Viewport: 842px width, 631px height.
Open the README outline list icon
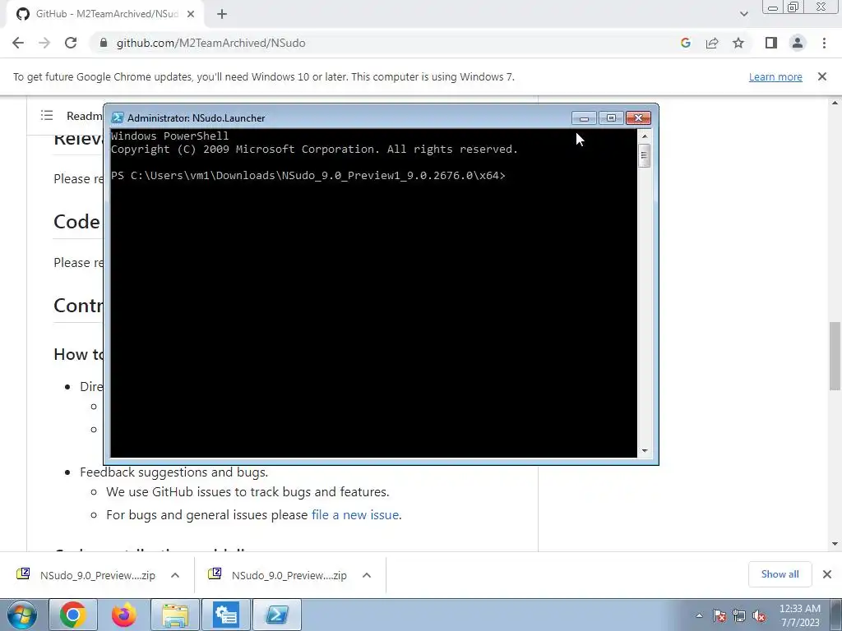tap(47, 115)
